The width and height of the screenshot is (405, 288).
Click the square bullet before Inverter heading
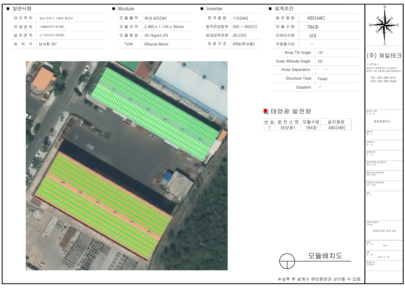202,9
